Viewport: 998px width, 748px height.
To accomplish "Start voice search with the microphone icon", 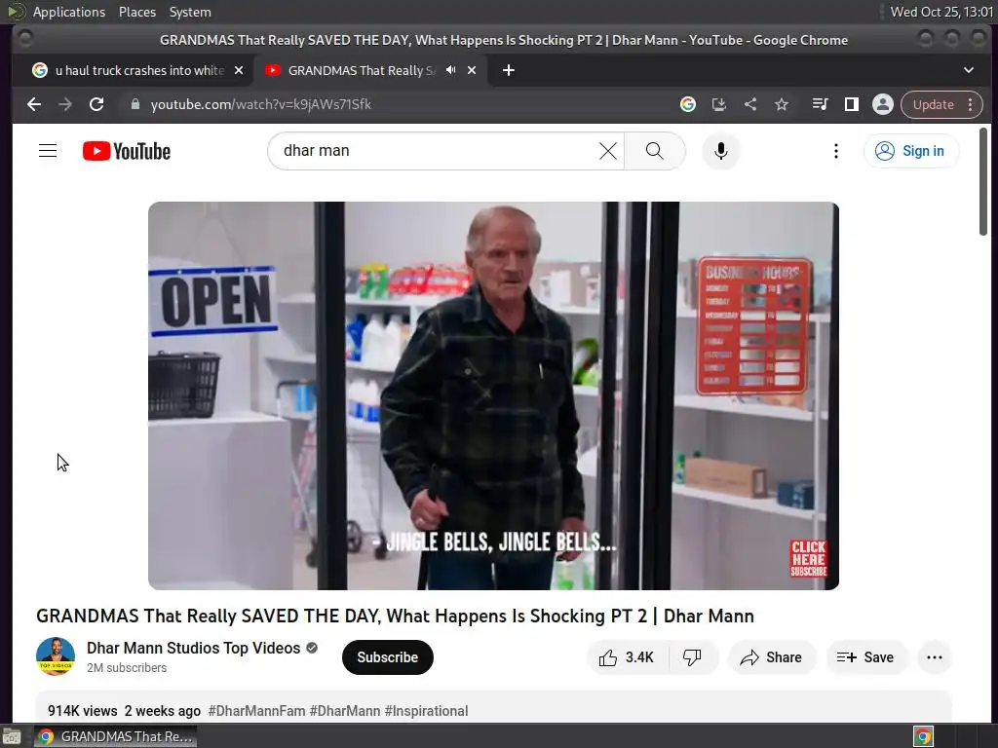I will 720,151.
